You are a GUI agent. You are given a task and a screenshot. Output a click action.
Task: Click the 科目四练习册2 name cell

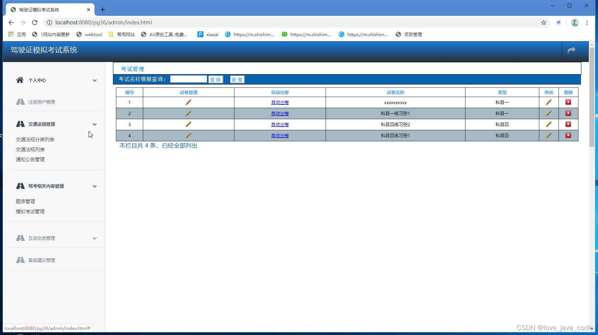click(395, 124)
